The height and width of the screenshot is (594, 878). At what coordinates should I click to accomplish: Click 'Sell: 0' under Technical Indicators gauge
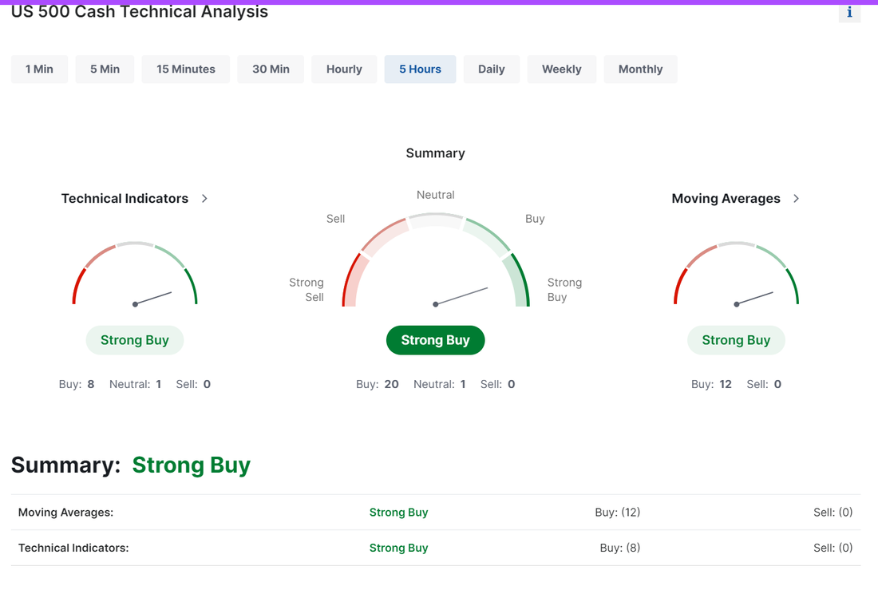[x=193, y=384]
